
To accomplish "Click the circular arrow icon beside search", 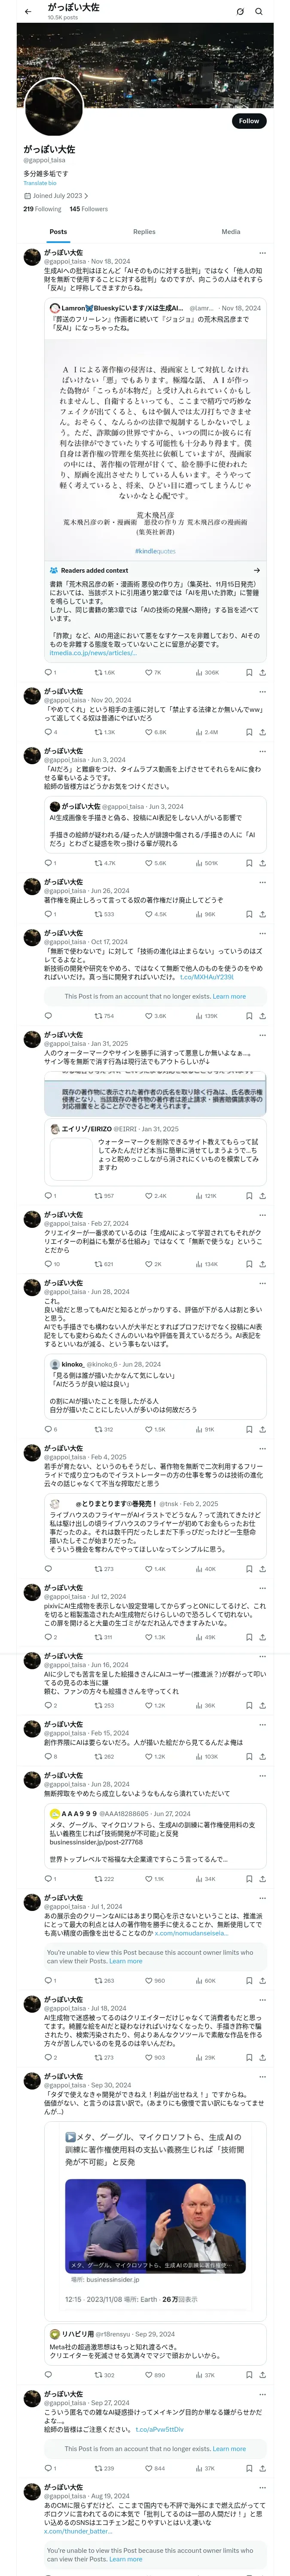I will (240, 12).
